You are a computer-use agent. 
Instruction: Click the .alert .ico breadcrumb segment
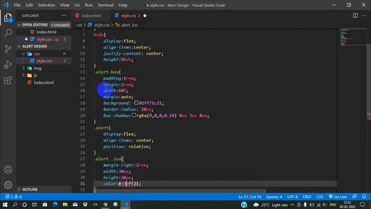pos(126,25)
